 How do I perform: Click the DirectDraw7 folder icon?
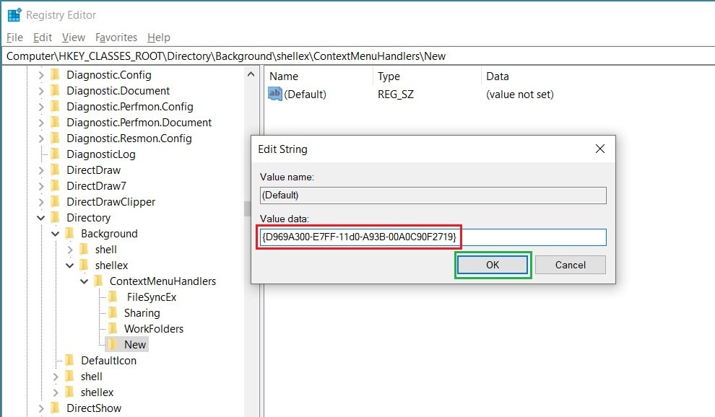coord(55,186)
